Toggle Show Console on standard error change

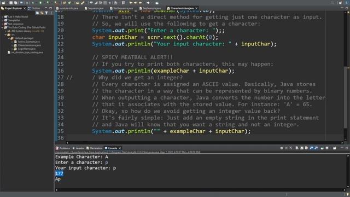(x=316, y=148)
